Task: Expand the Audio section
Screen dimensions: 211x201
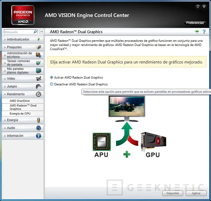Action: [x=23, y=128]
